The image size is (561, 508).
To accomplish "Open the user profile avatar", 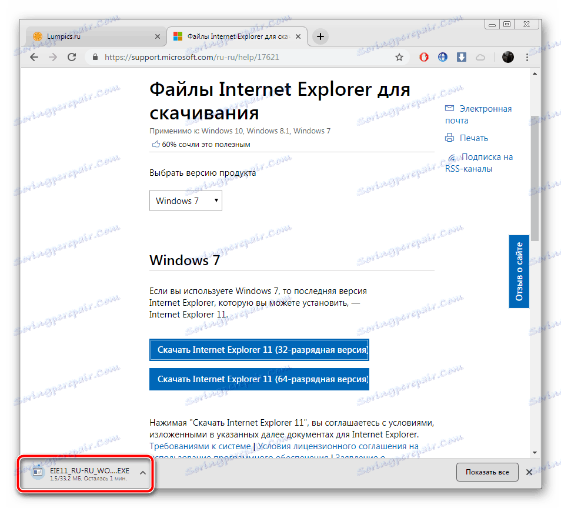I will click(x=507, y=57).
